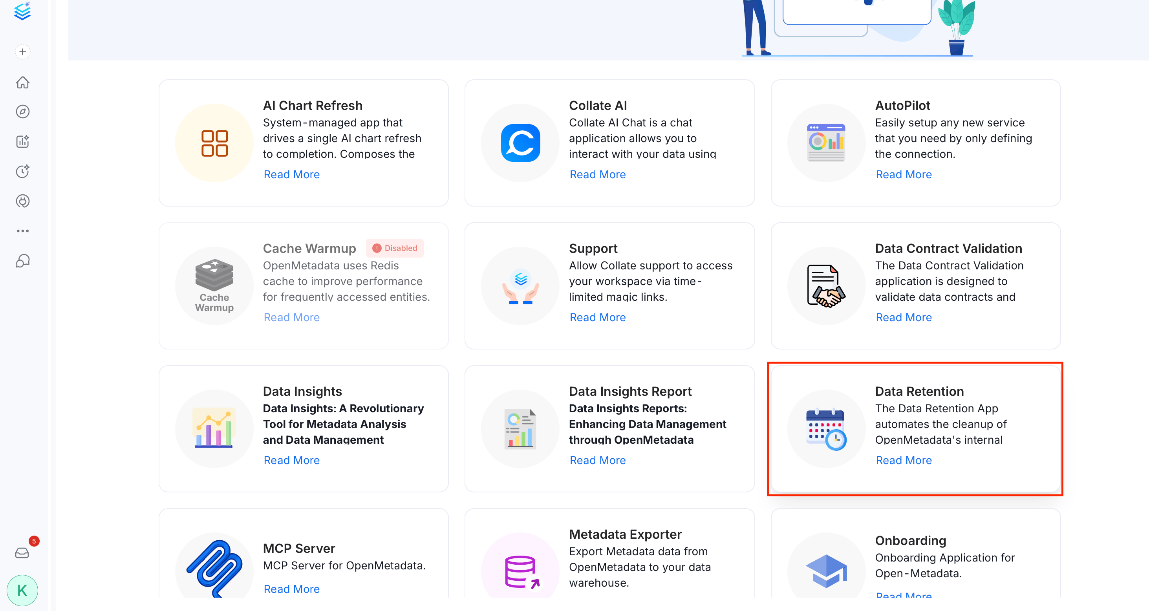Click the AI Chart Refresh app icon
The height and width of the screenshot is (611, 1149).
[214, 143]
